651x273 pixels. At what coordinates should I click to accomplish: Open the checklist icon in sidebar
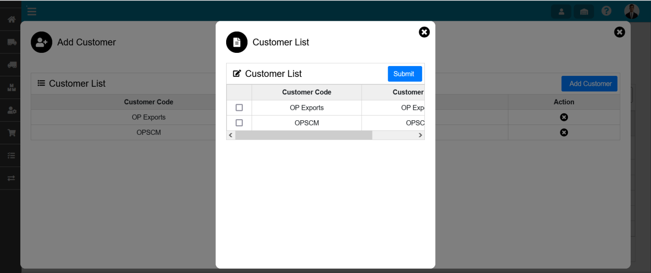(11, 156)
